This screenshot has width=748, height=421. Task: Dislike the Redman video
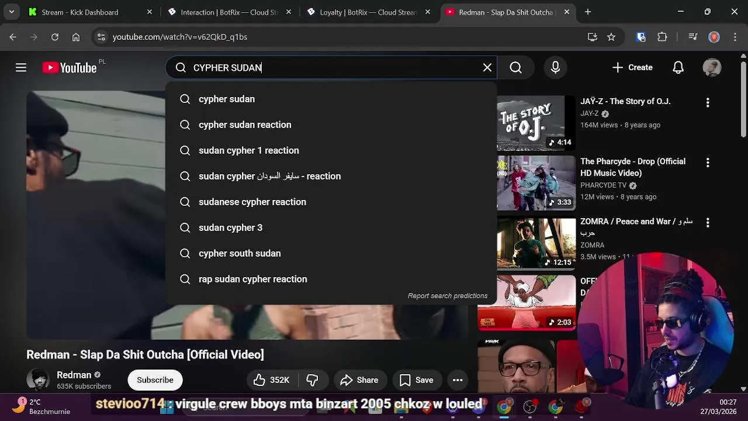pos(312,380)
